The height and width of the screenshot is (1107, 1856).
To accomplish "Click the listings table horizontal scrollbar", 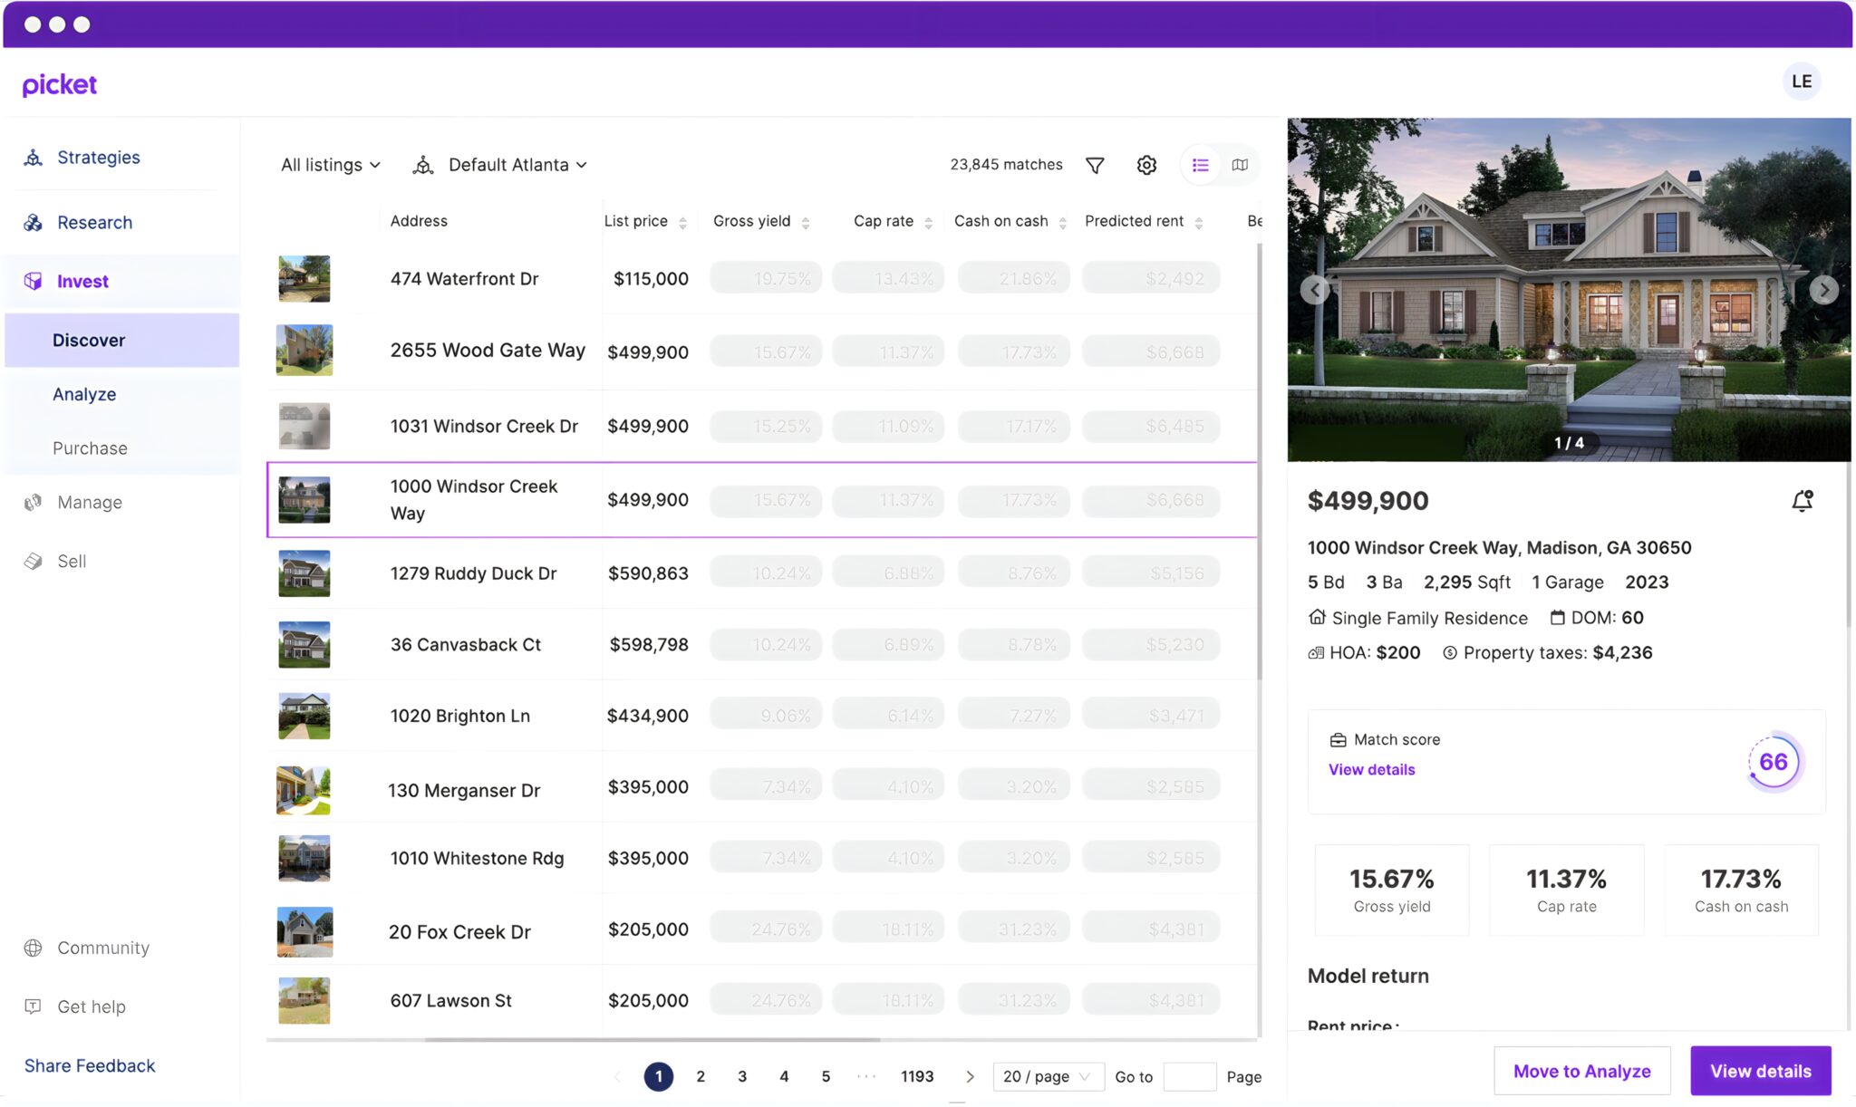I will (652, 1040).
